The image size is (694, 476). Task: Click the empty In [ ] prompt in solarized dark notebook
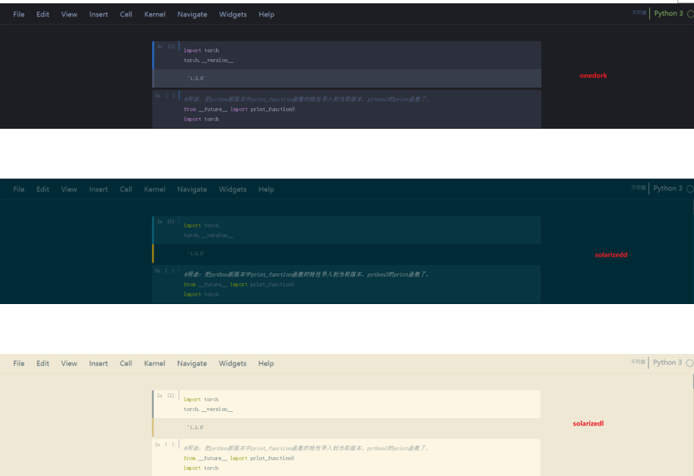tap(165, 270)
